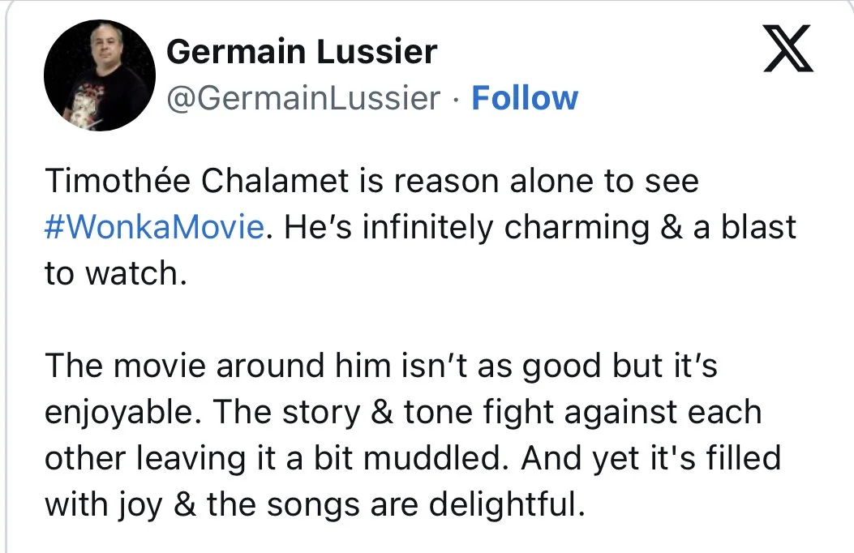Click the first line mentioning Timothée Chalamet

(x=371, y=181)
